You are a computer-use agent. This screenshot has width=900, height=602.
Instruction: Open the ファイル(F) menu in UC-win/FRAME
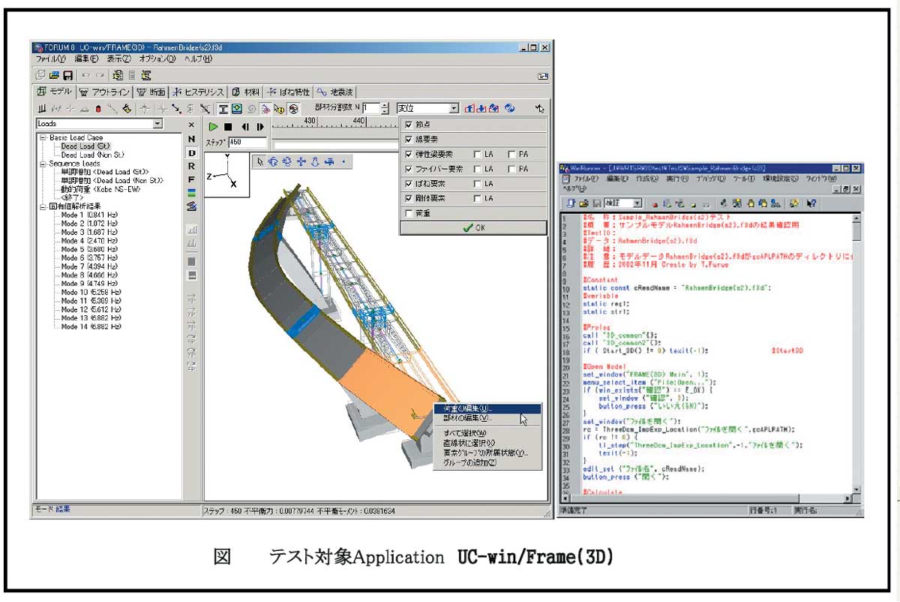pyautogui.click(x=51, y=59)
